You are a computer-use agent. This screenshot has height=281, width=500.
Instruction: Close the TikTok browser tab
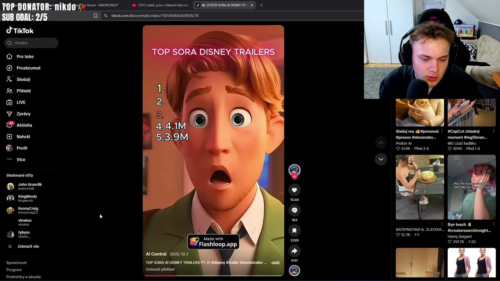(x=252, y=5)
